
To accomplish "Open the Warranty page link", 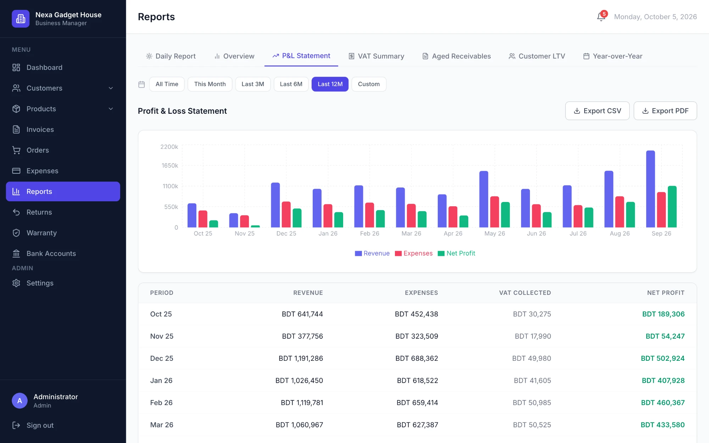I will (x=63, y=233).
